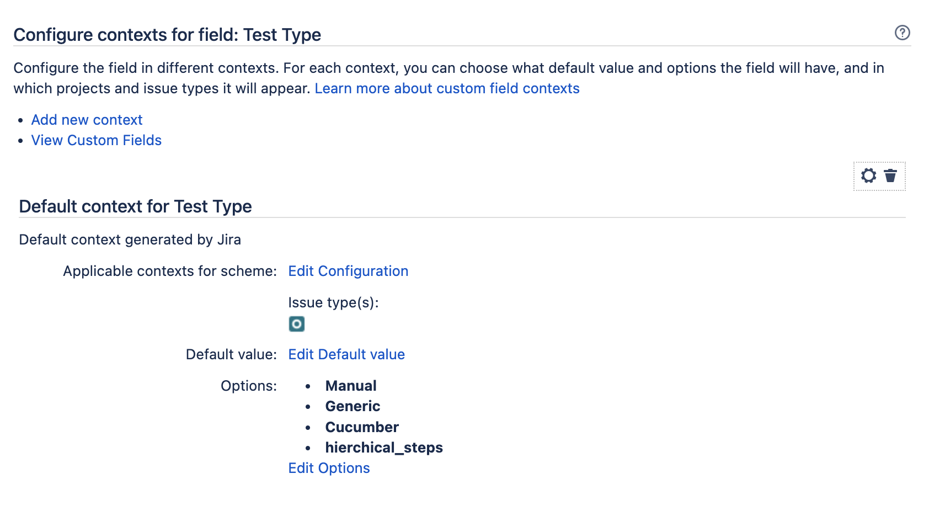Screen dimensions: 929x532
Task: Open Learn more about custom field contexts
Action: point(447,88)
